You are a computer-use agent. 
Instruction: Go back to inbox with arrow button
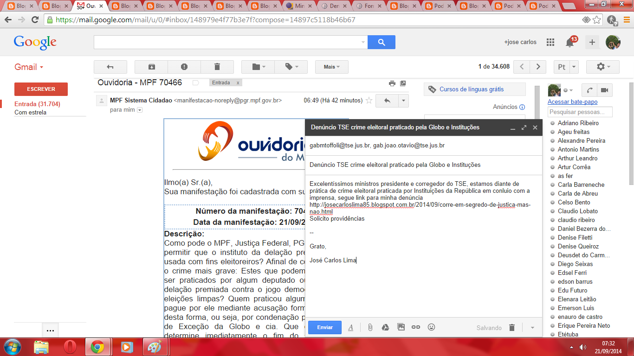(x=110, y=67)
